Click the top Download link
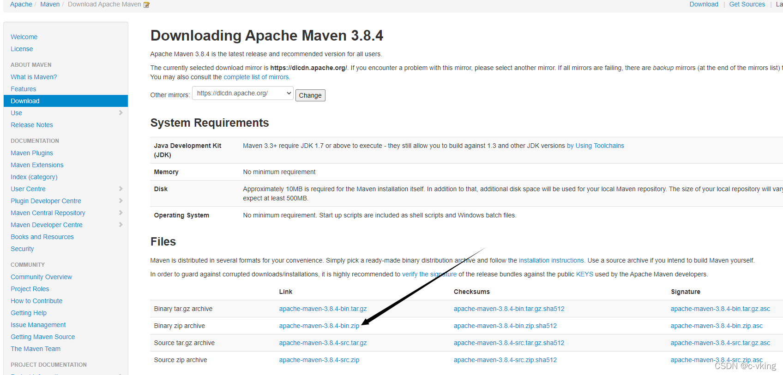The width and height of the screenshot is (783, 375). pyautogui.click(x=704, y=4)
